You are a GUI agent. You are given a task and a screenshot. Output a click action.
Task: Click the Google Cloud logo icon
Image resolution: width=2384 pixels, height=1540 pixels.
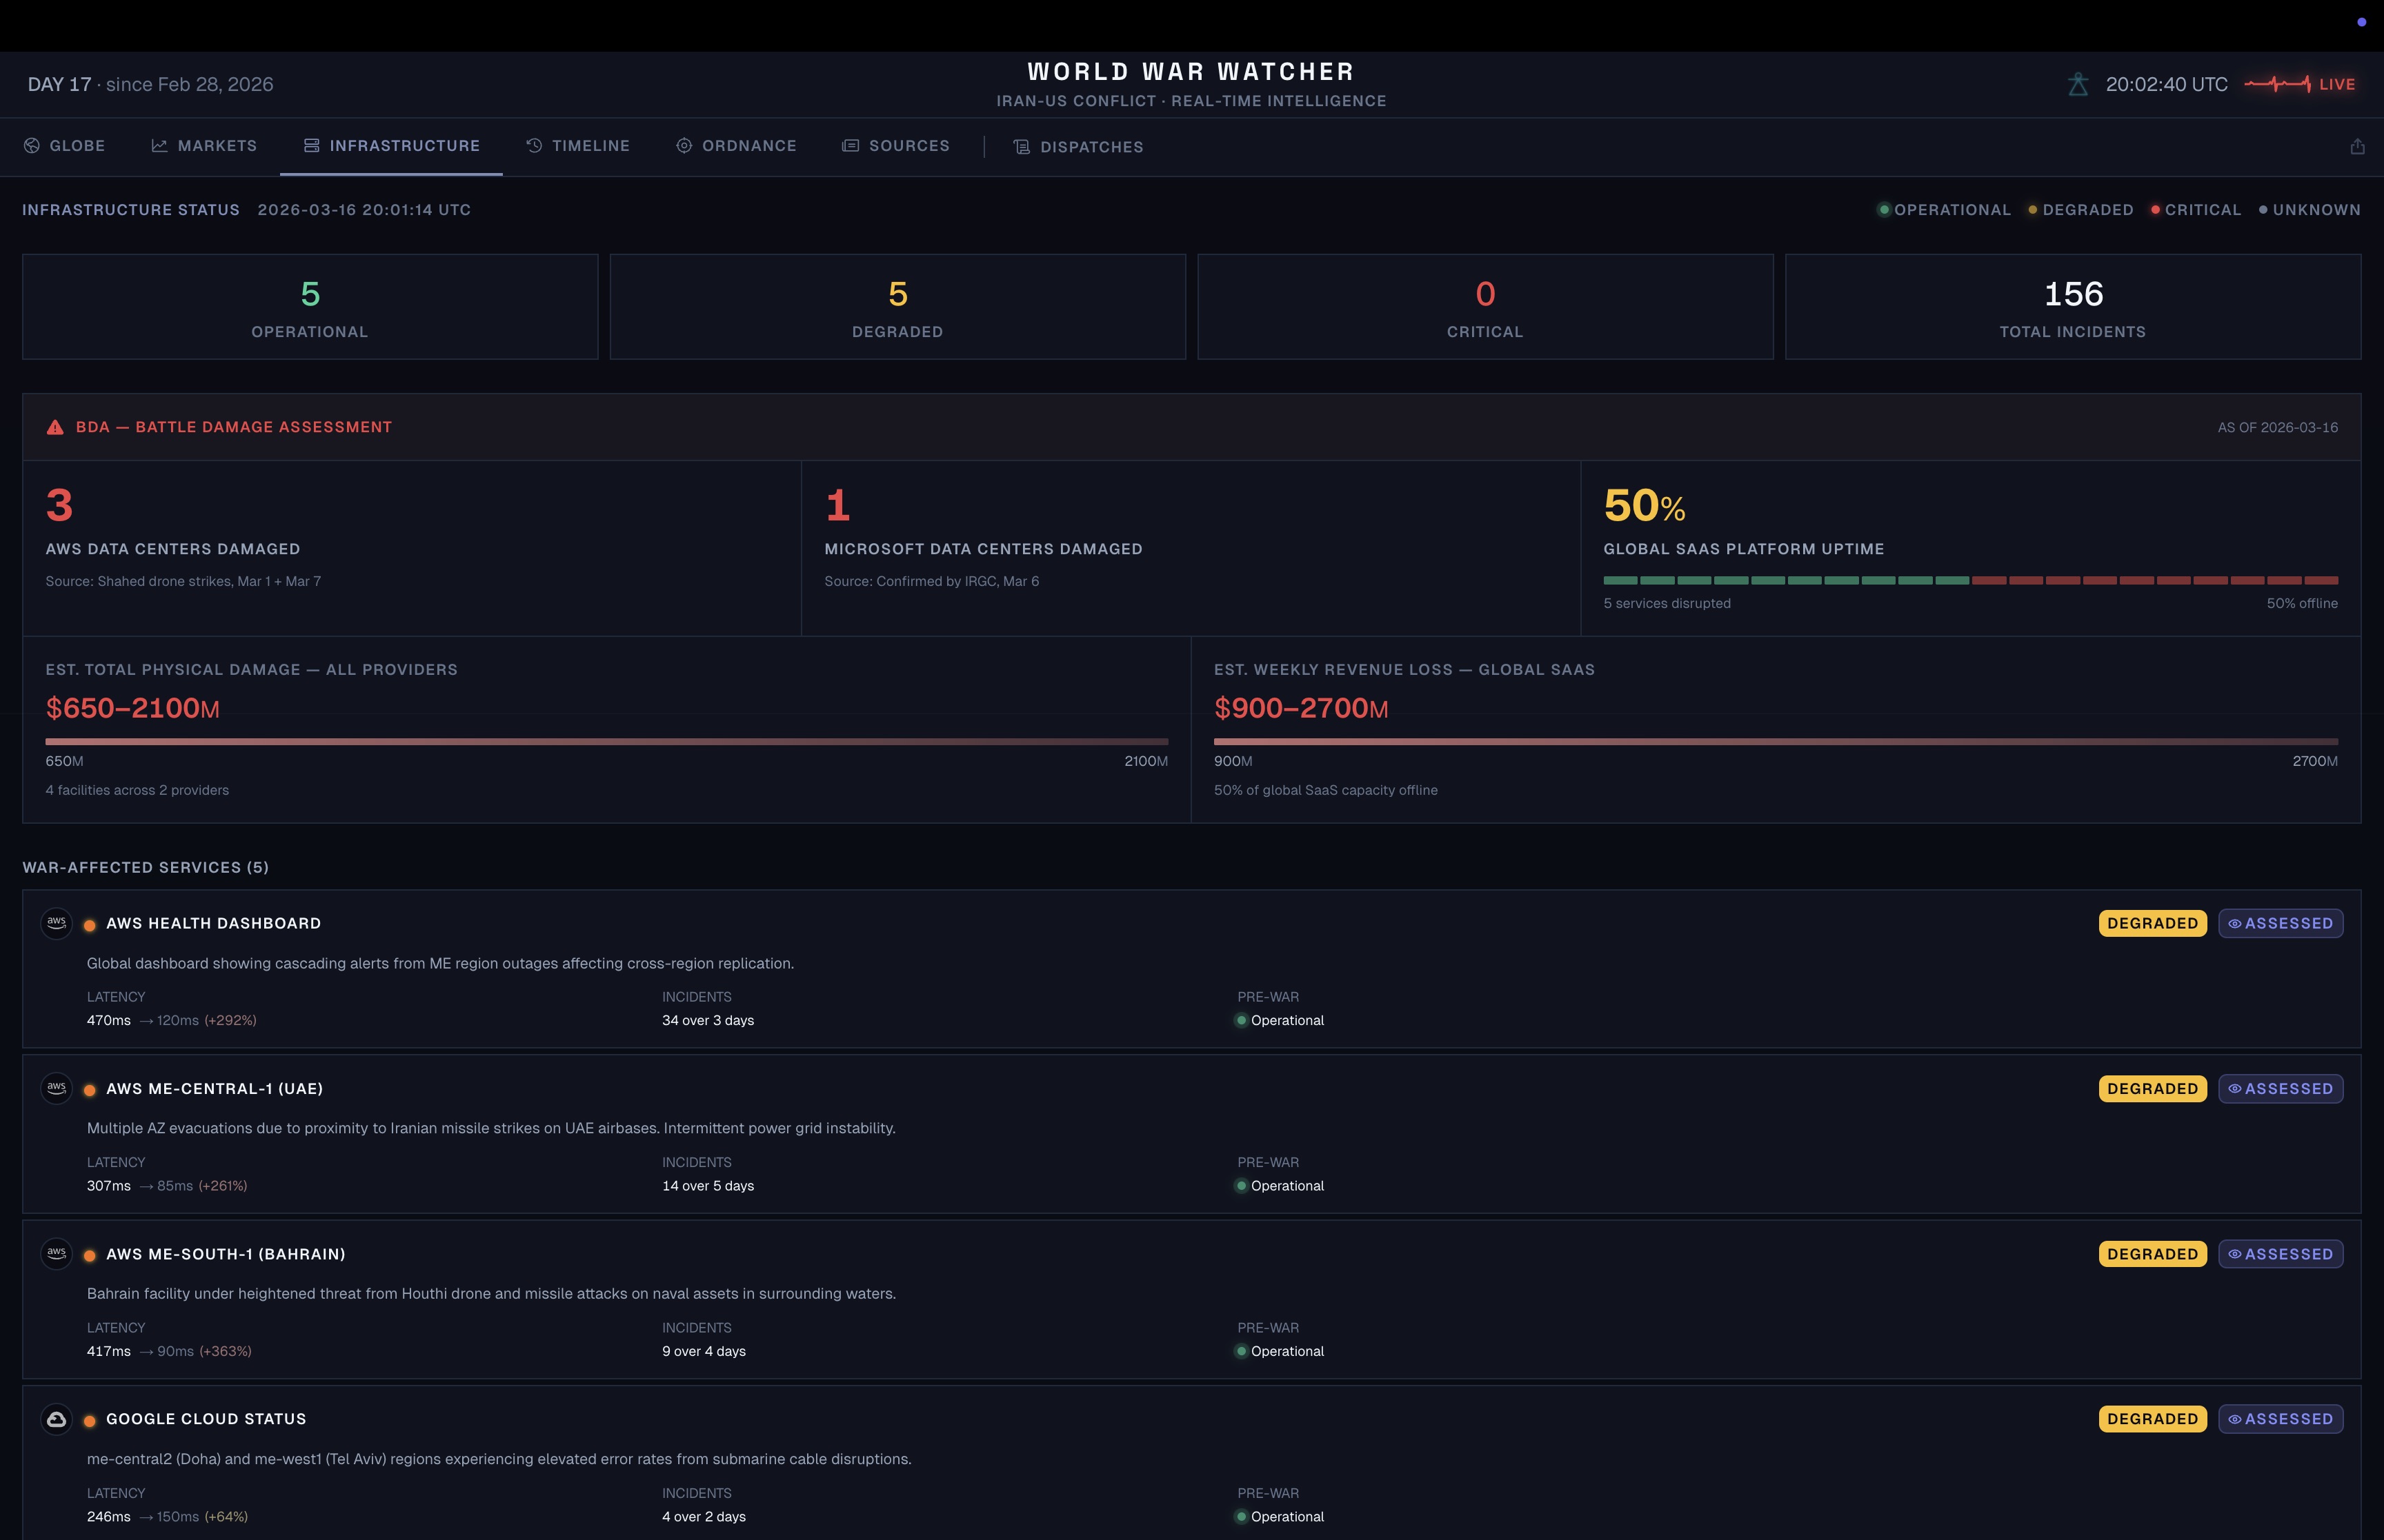coord(56,1419)
